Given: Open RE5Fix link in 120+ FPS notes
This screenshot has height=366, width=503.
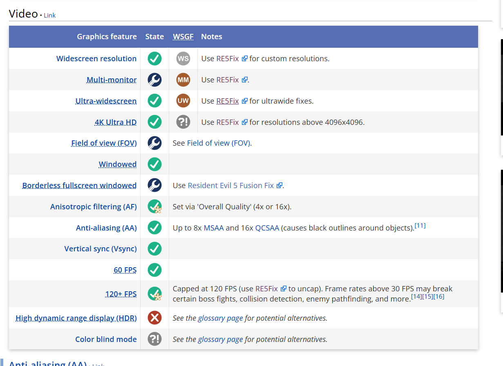Looking at the screenshot, I should (266, 288).
